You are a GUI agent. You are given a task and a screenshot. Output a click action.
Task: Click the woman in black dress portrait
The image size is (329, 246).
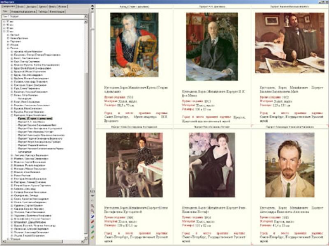211,164
